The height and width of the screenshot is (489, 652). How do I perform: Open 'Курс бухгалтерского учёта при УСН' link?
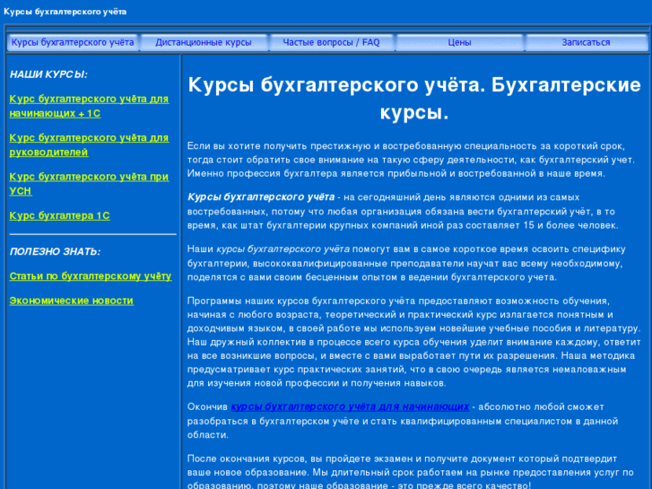[89, 184]
